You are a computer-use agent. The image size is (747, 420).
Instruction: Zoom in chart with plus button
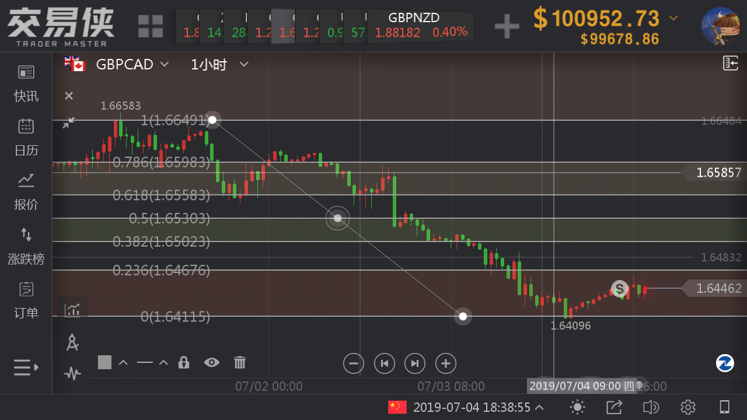click(x=446, y=363)
